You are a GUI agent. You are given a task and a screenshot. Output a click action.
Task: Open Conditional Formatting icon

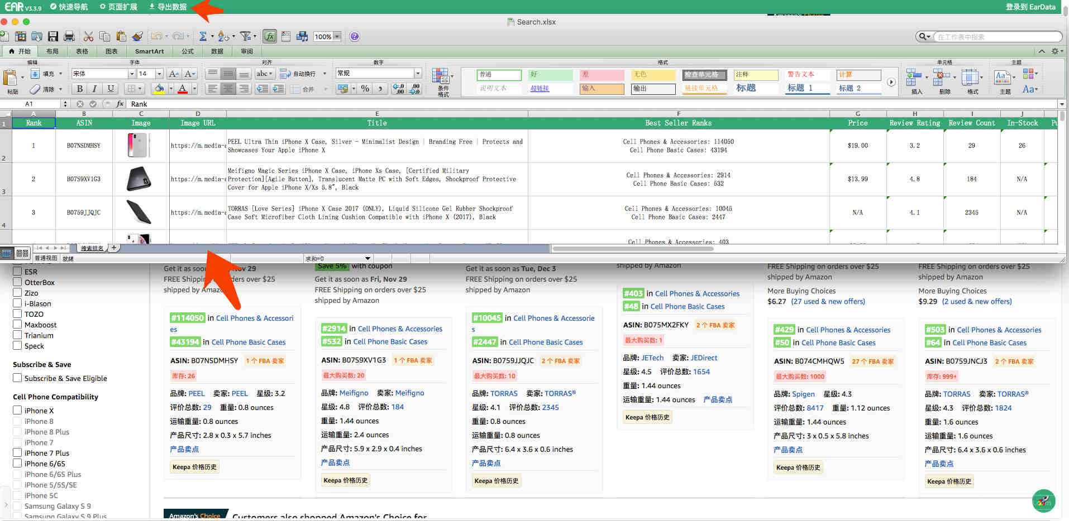[x=441, y=77]
